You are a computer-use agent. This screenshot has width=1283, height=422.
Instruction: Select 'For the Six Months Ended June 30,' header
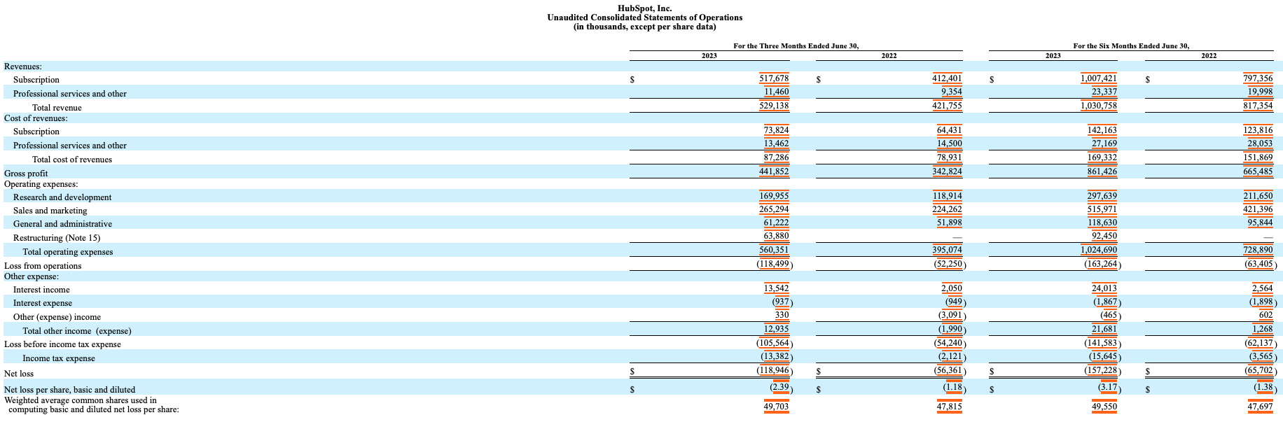click(1131, 45)
